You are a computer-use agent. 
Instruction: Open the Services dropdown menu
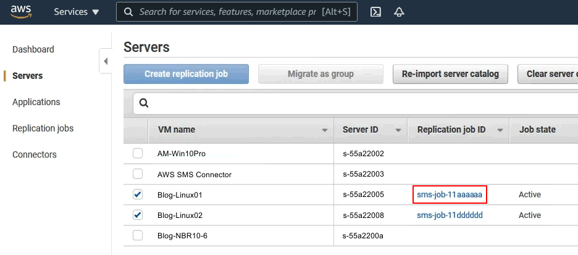(77, 12)
